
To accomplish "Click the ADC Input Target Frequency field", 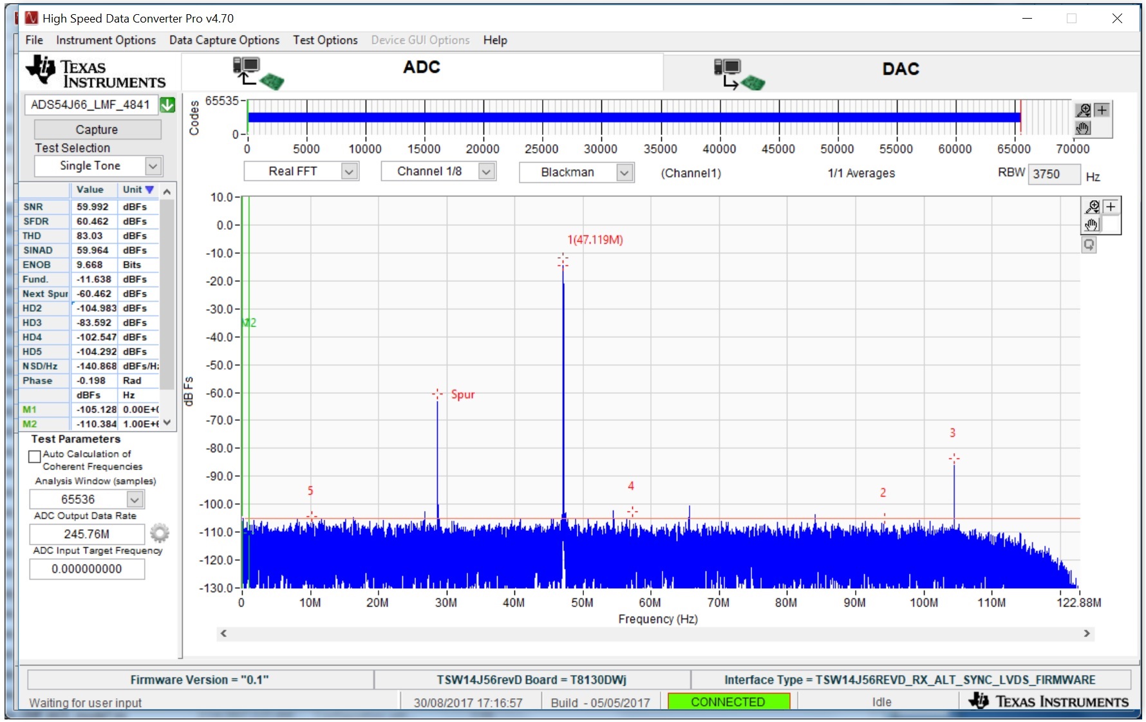I will pos(87,569).
